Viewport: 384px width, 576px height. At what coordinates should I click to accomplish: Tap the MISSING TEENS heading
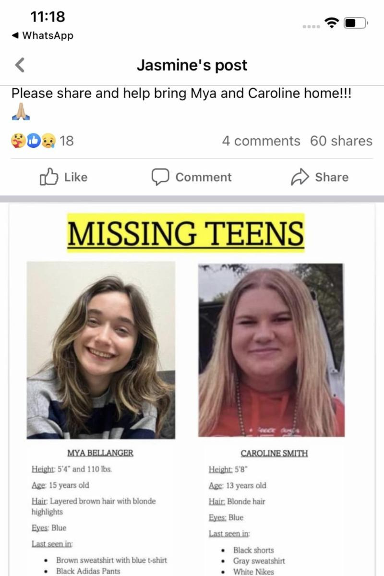pos(186,233)
